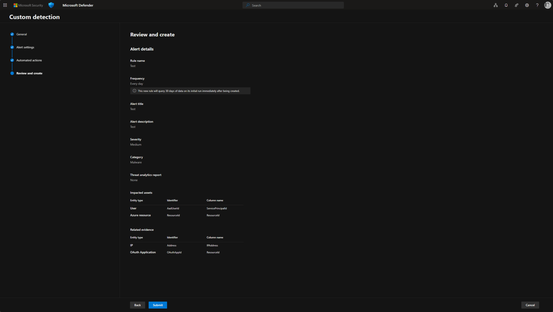The width and height of the screenshot is (553, 312).
Task: Open the Settings gear icon
Action: point(527,5)
